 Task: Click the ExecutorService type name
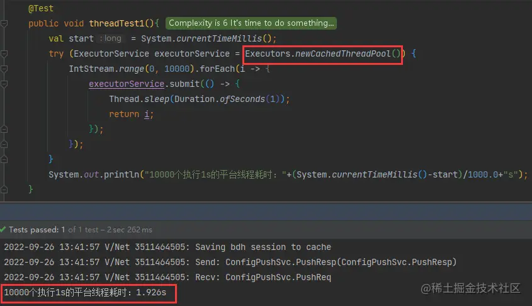(111, 54)
